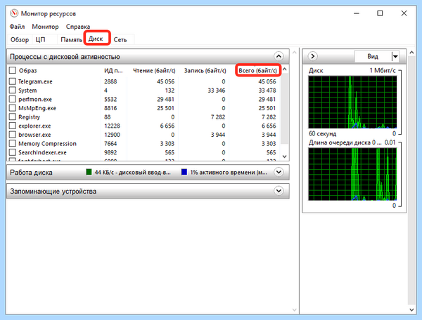Check the Memory Compression checkbox
This screenshot has width=422, height=320.
tap(13, 143)
